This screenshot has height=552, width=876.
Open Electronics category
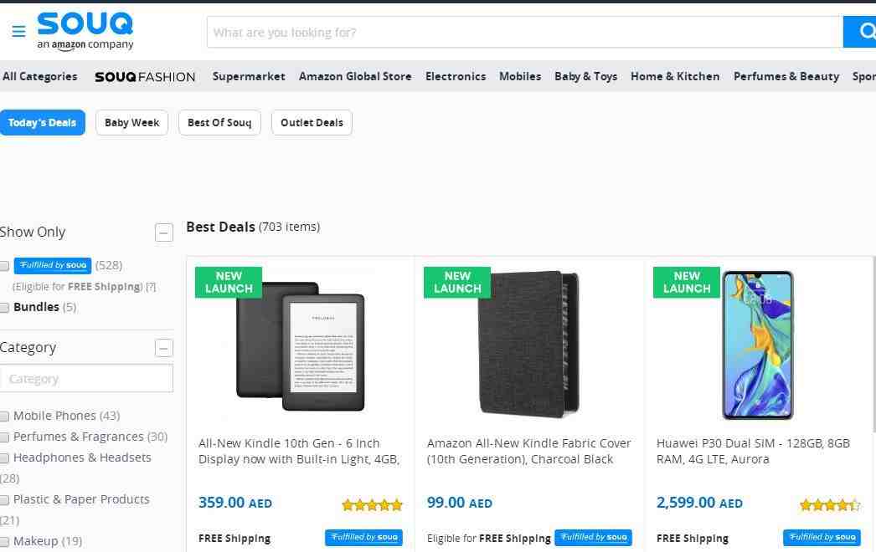click(456, 76)
